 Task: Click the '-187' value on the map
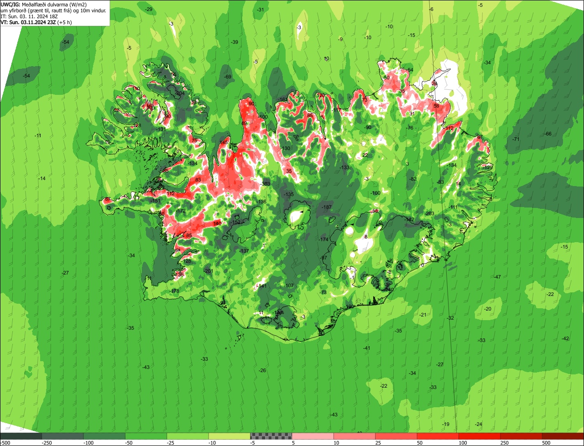(327, 207)
